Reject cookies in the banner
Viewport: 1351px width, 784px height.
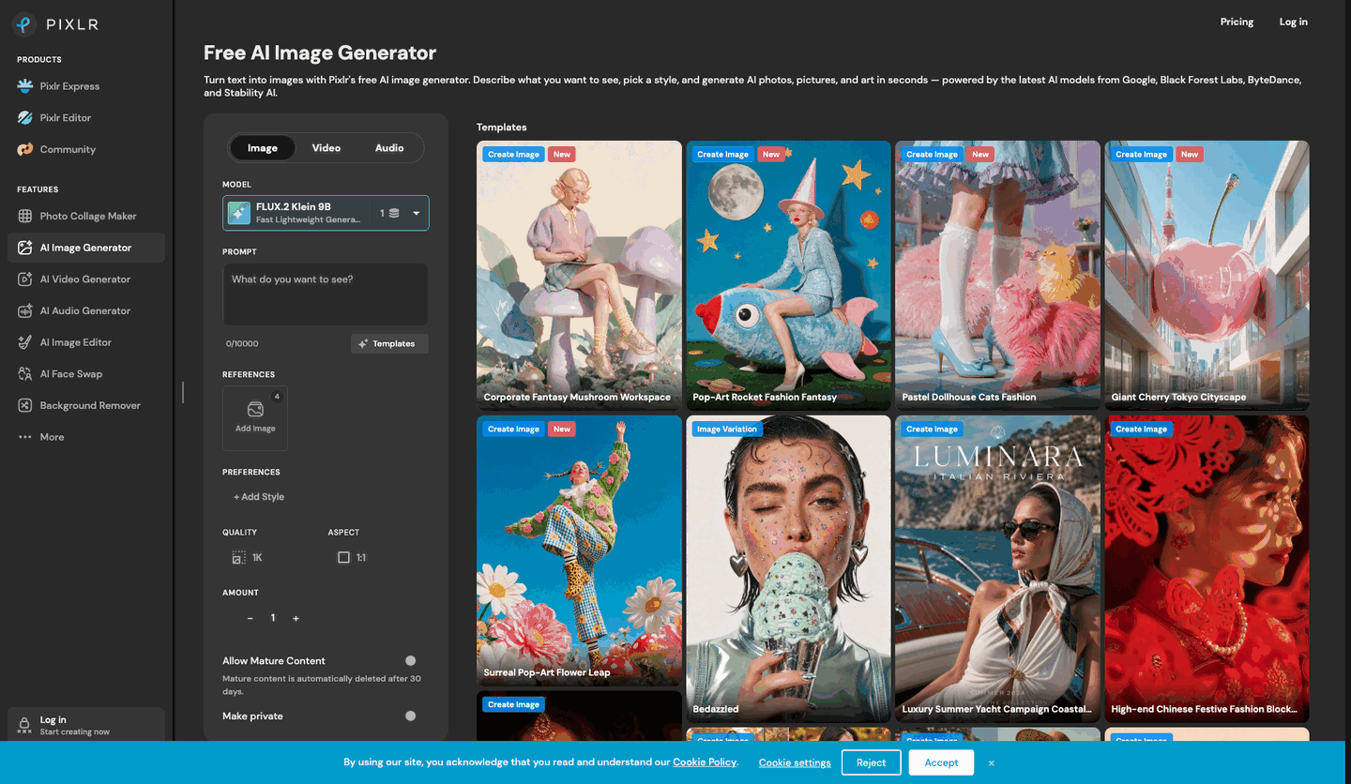coord(871,762)
